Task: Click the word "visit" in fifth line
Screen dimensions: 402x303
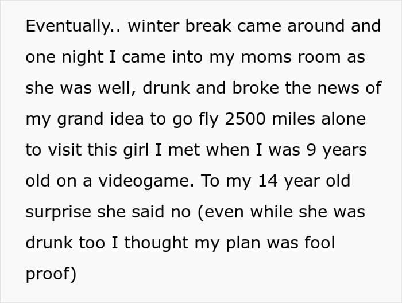Action: coord(64,150)
